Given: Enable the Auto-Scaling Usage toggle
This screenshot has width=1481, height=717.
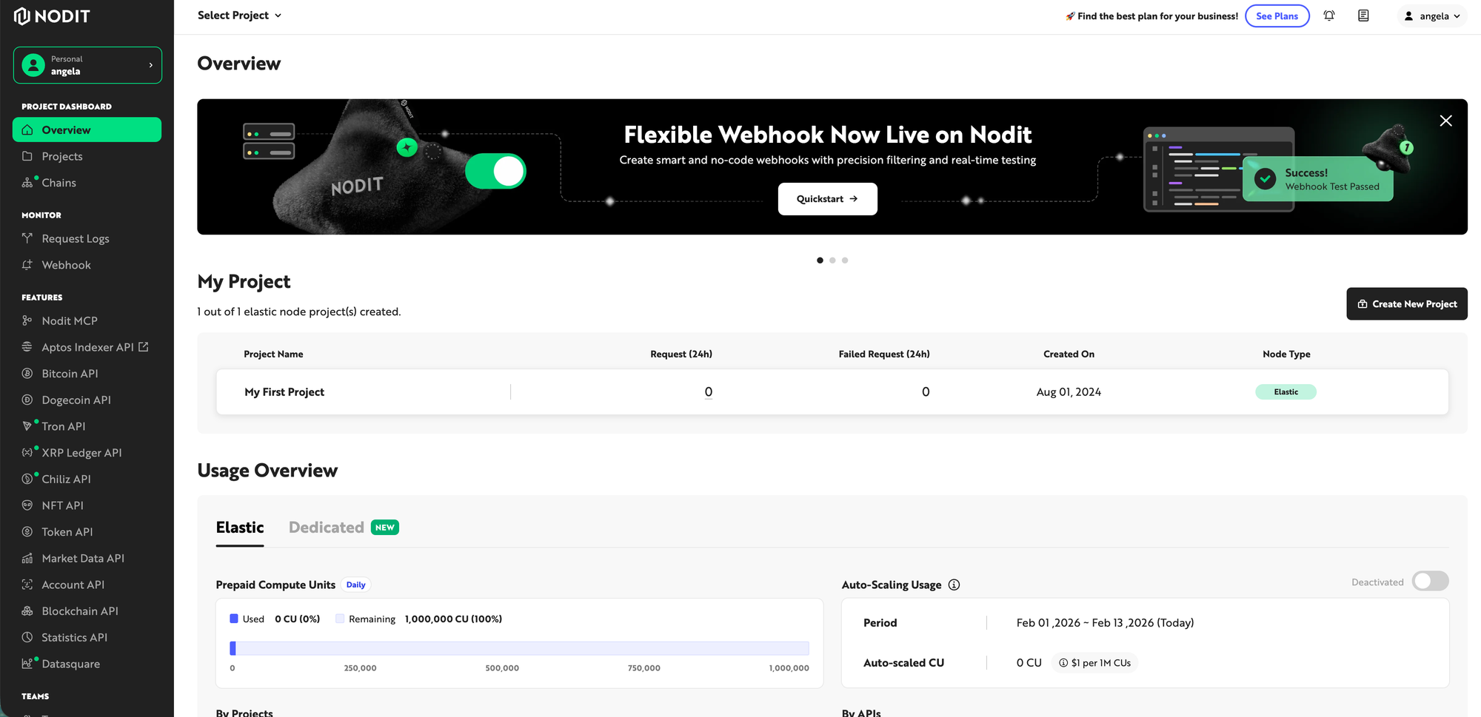Looking at the screenshot, I should tap(1429, 582).
